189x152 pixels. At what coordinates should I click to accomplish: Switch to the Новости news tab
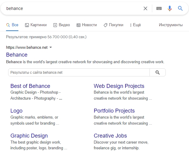[87, 25]
